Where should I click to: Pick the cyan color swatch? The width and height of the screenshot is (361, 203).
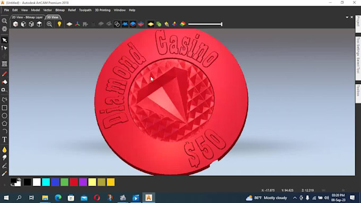[46, 182]
